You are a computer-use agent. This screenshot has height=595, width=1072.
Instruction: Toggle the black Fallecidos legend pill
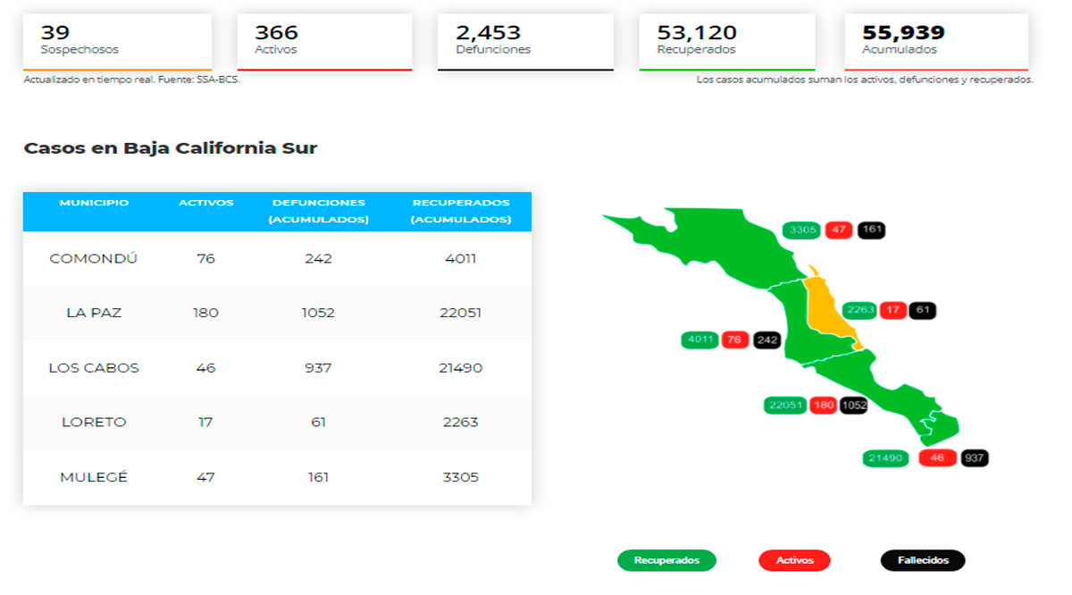(923, 560)
